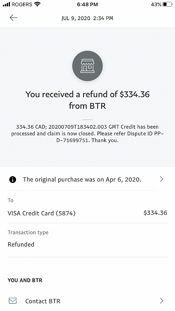Screen dimensions: 175x311
Task: Tap the Transaction type label
Action: pos(28,232)
